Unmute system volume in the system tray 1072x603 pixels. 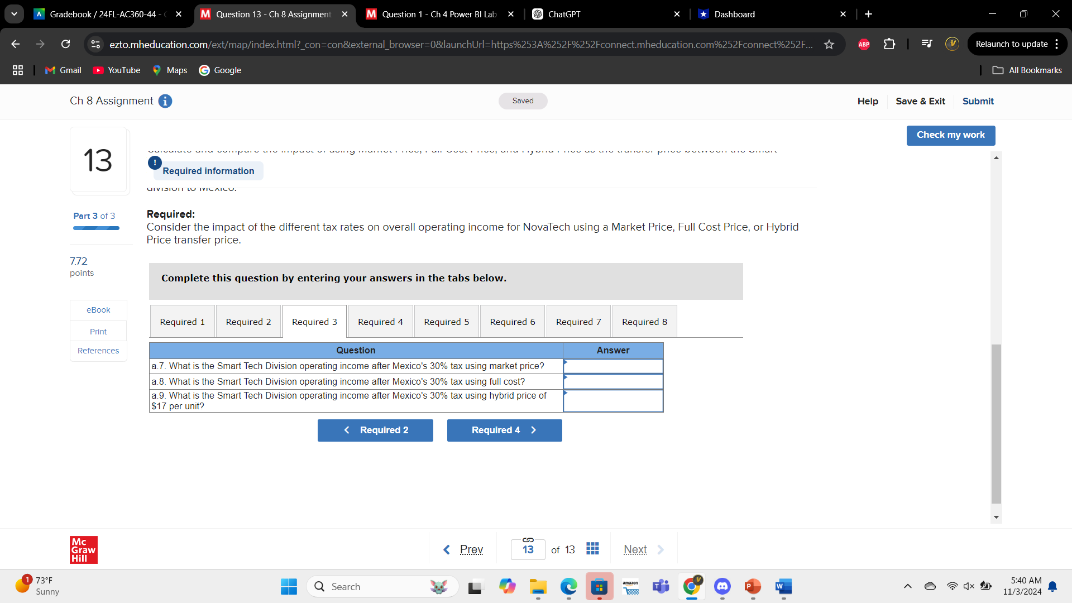tap(968, 586)
